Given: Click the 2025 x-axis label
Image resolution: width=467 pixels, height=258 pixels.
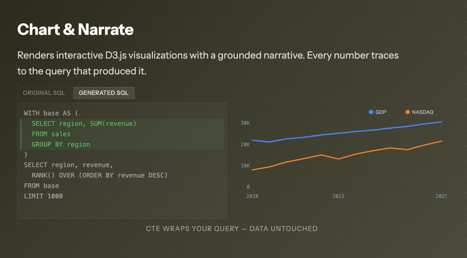Looking at the screenshot, I should pos(441,196).
